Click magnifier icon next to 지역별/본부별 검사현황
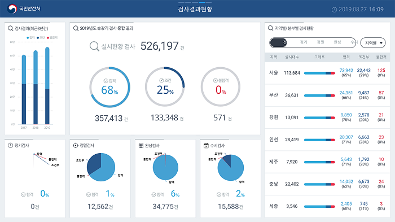395x222 pixels. pyautogui.click(x=270, y=28)
